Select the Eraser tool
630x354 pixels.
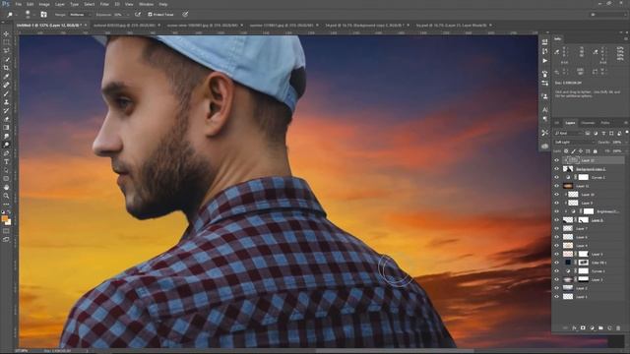pyautogui.click(x=6, y=119)
